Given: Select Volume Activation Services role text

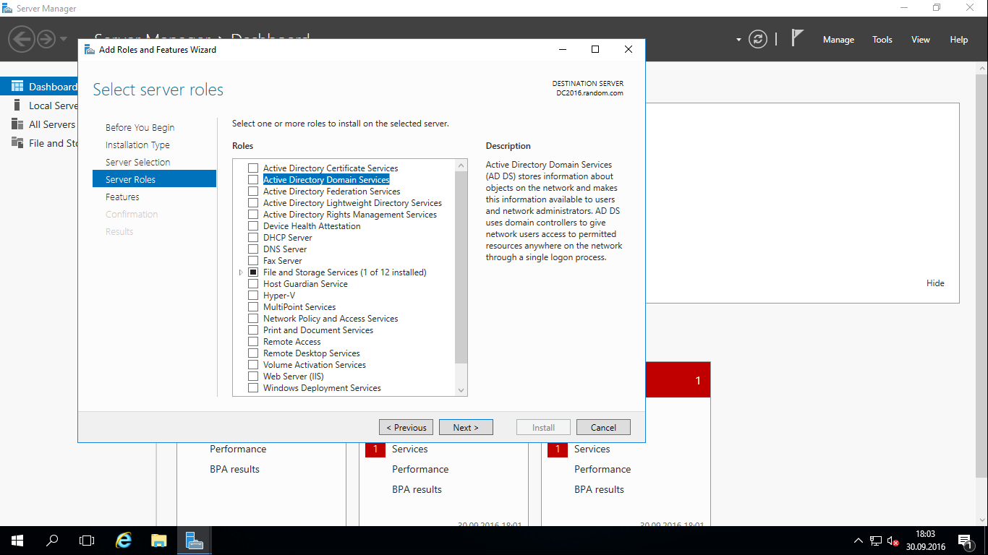Looking at the screenshot, I should click(315, 365).
